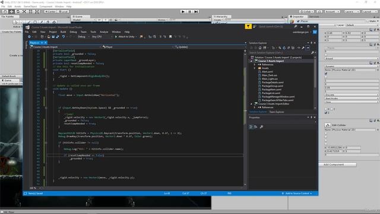Open Visual Studio Debug menu
The image size is (380, 214).
[x=73, y=32]
